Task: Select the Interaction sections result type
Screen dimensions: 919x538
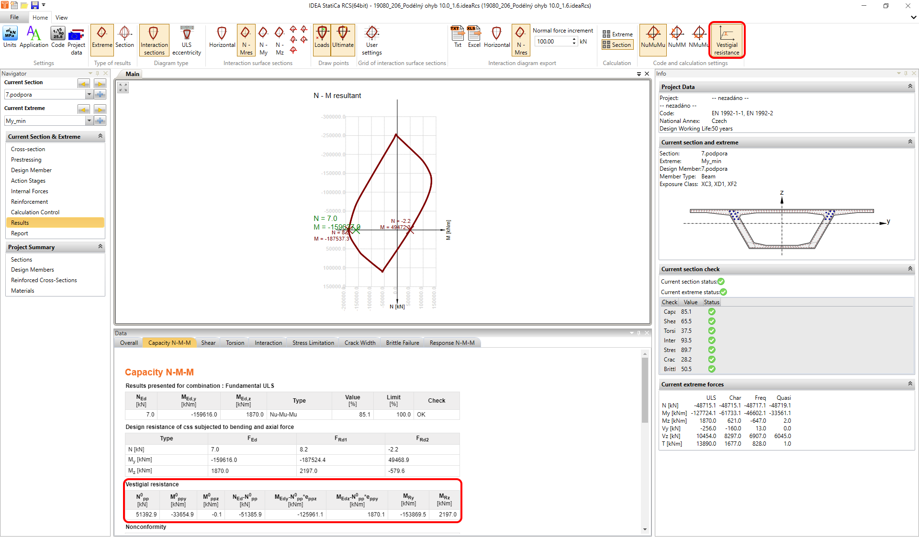Action: 154,40
